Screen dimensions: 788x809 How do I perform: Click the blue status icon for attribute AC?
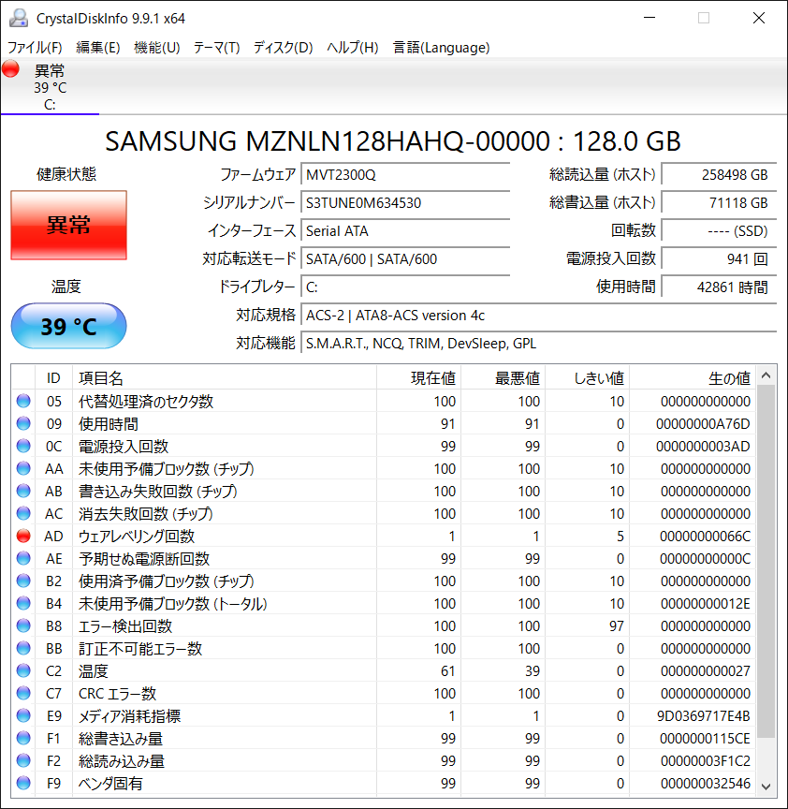point(23,513)
